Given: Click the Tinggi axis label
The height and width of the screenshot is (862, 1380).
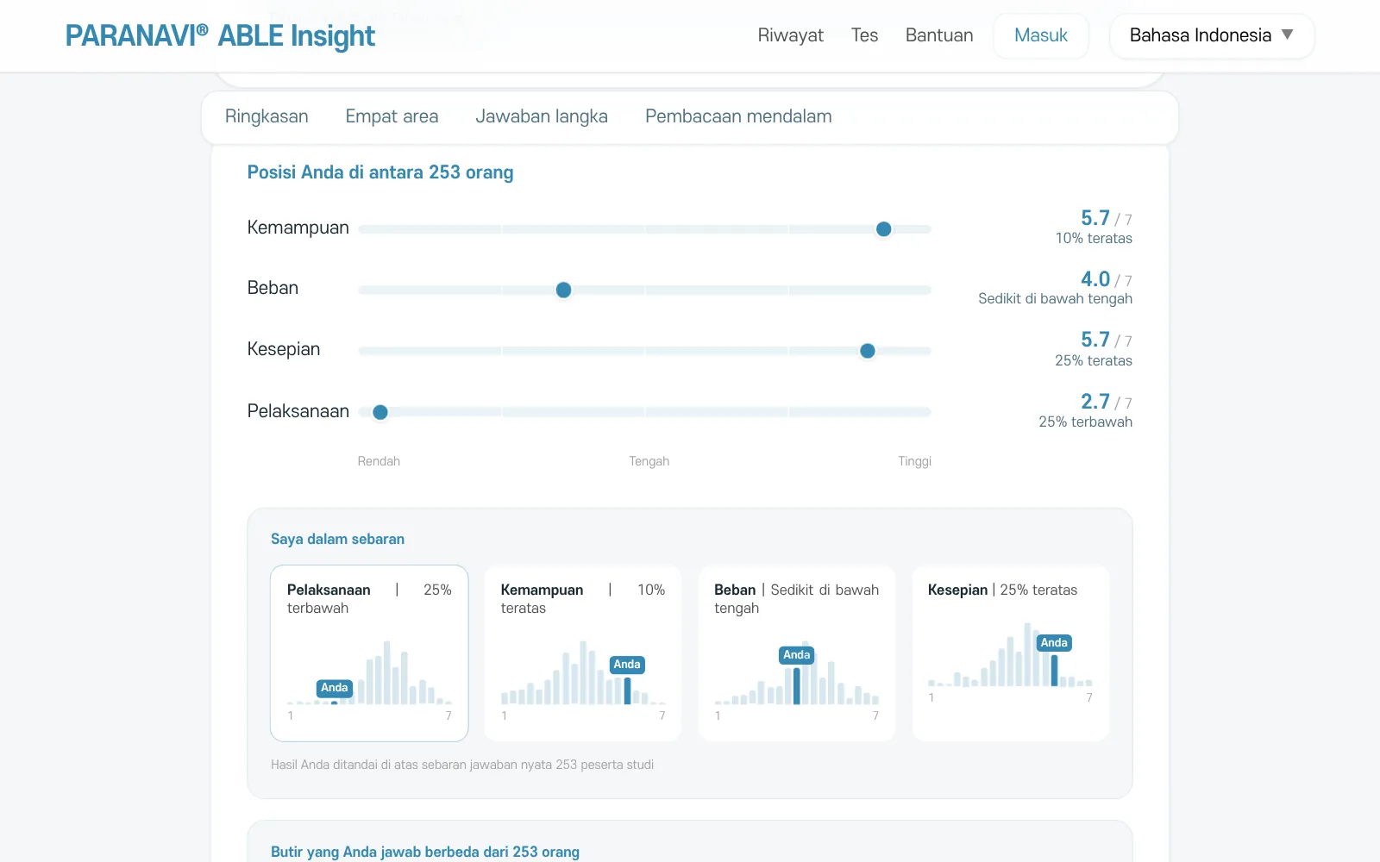Looking at the screenshot, I should pos(914,461).
